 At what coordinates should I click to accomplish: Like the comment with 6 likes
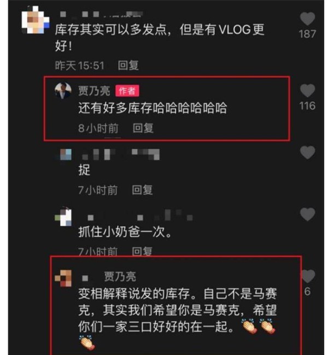coord(307,276)
